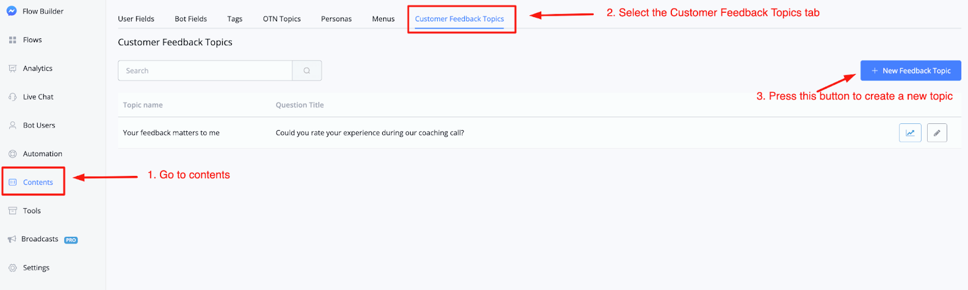Focus the Search input field
The height and width of the screenshot is (290, 968).
[205, 71]
